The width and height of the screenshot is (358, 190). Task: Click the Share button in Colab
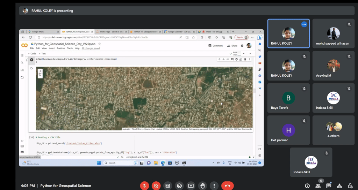point(232,46)
